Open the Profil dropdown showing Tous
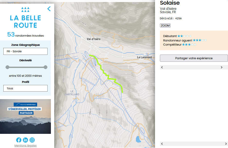The width and height of the screenshot is (228, 148). pyautogui.click(x=25, y=88)
